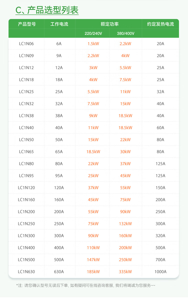Screen dimensions: 188x300
Task: Select model LC1N06 in the table
Action: pos(26,44)
